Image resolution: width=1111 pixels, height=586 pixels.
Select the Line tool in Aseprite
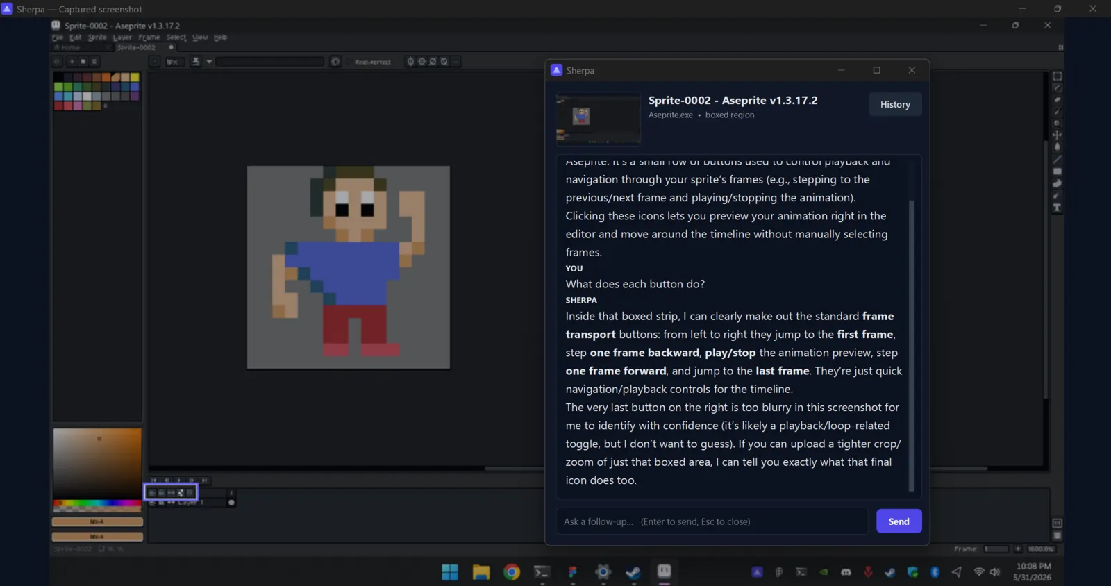pos(1057,160)
